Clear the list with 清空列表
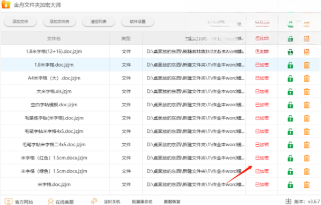Screen dimensions: 321x205 coord(99,22)
